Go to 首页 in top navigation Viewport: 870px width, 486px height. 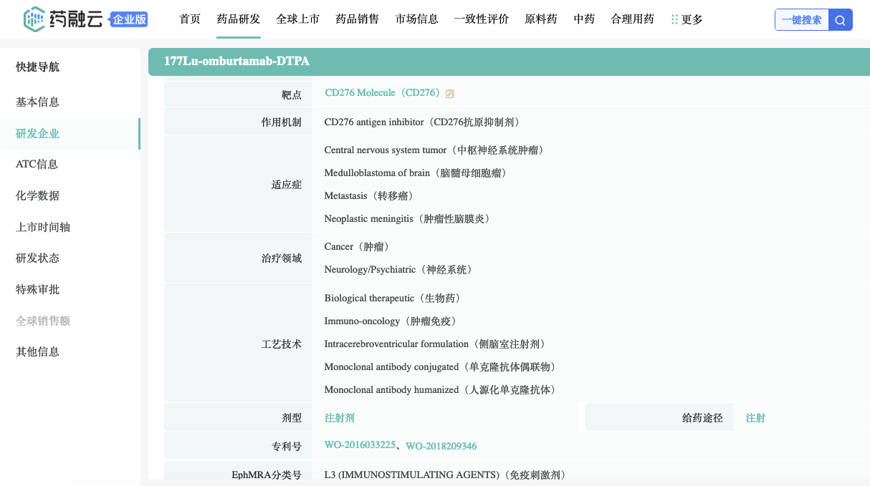click(190, 19)
